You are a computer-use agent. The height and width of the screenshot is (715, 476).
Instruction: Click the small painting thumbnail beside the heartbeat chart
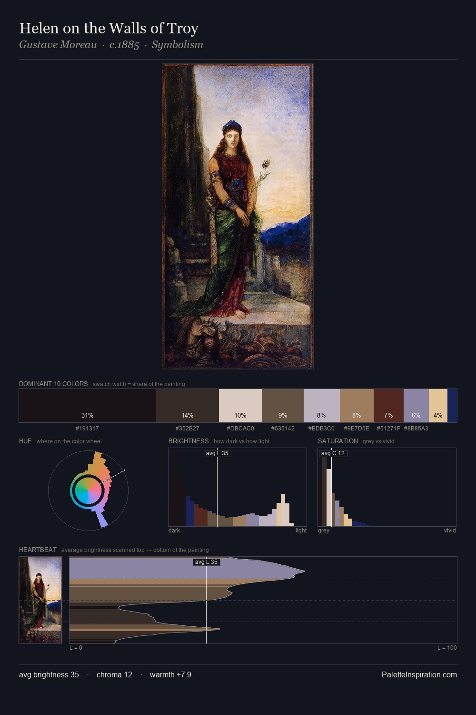click(40, 600)
